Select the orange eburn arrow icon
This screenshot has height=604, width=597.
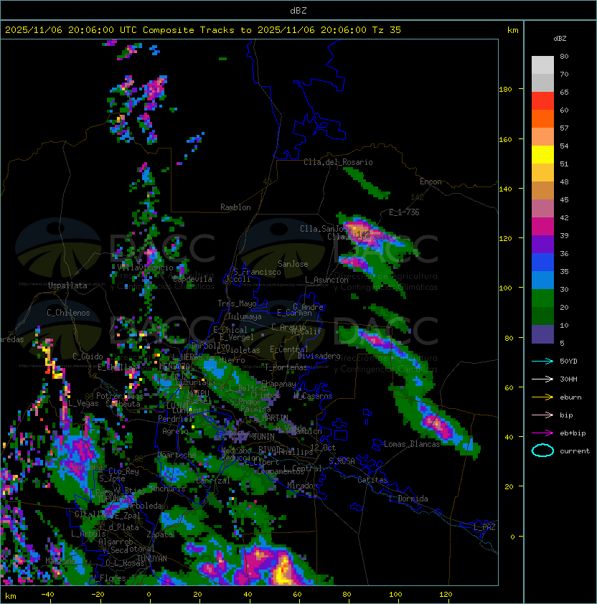542,397
